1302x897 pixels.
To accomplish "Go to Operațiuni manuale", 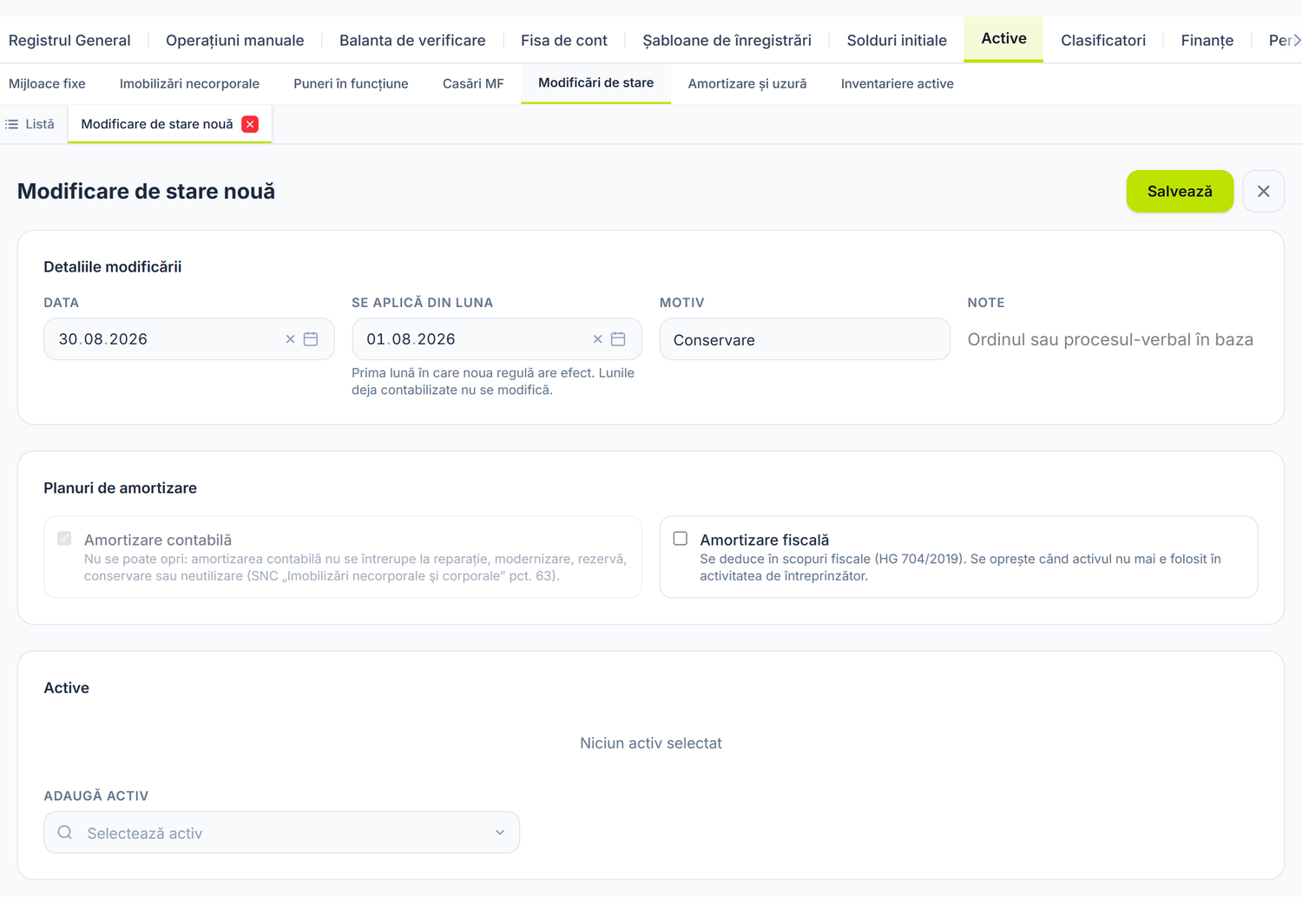I will pos(235,40).
